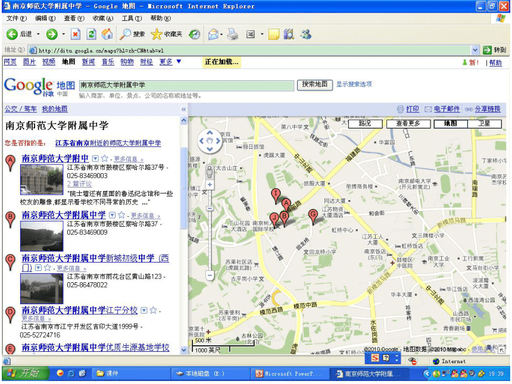Zoom out with the map minus button

(210, 276)
